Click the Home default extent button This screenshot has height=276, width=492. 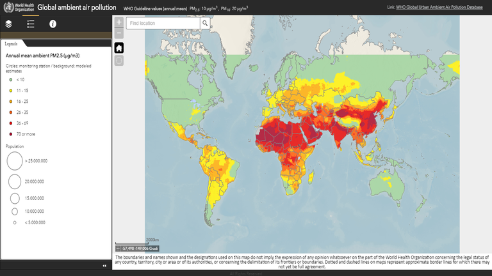coord(119,48)
